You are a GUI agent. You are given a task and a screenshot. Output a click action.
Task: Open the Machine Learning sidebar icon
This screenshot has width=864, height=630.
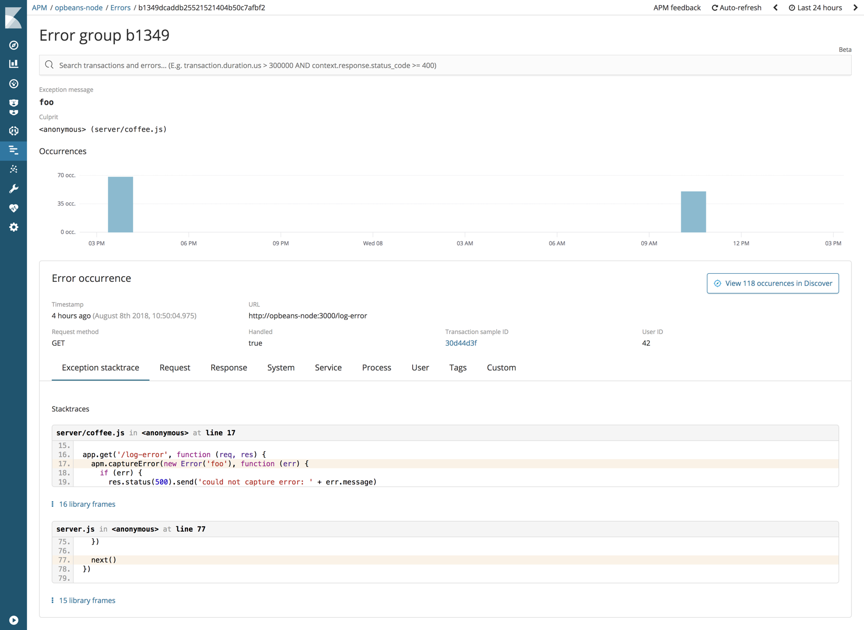[x=14, y=131]
